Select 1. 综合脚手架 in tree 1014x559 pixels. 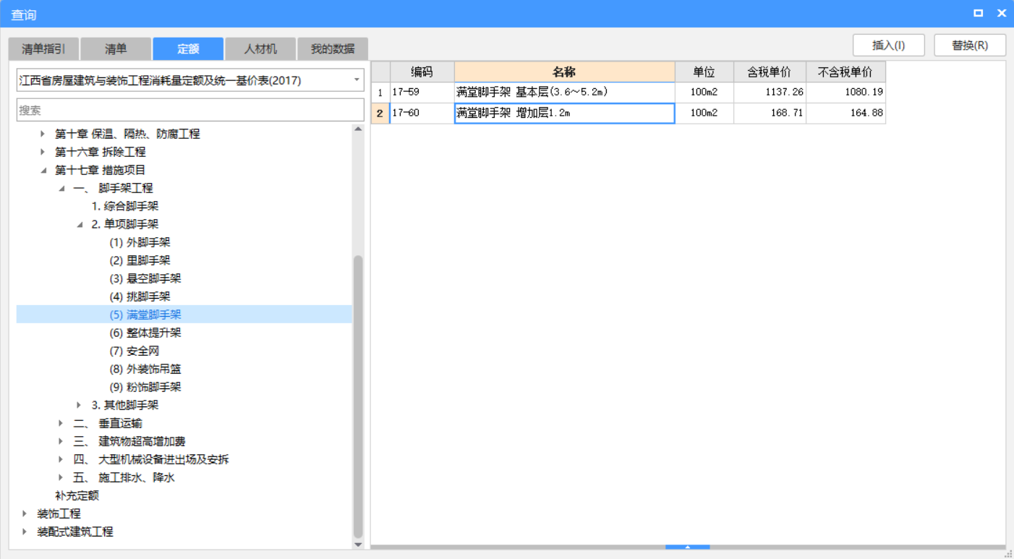[124, 206]
